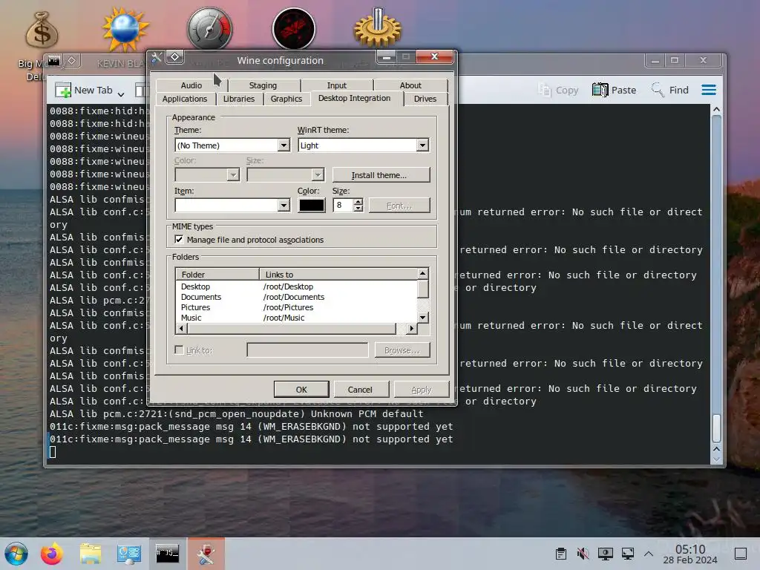The image size is (760, 570).
Task: Switch to the Drives tab
Action: coord(425,99)
